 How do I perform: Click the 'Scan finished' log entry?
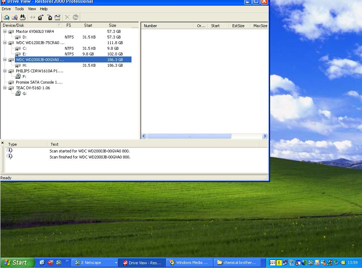90,157
